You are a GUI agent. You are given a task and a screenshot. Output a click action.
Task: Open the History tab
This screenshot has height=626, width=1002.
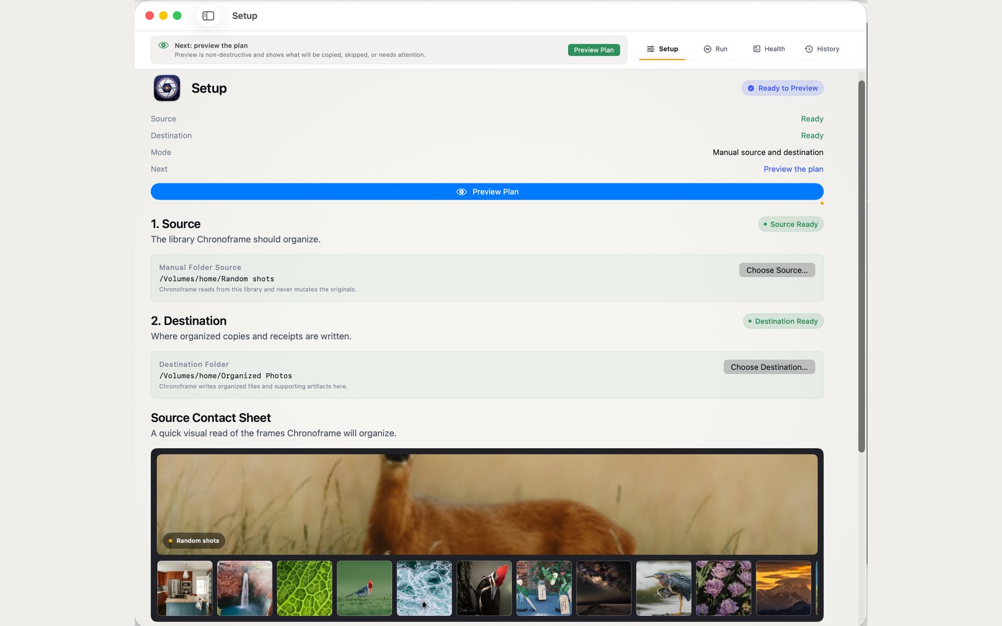point(822,49)
